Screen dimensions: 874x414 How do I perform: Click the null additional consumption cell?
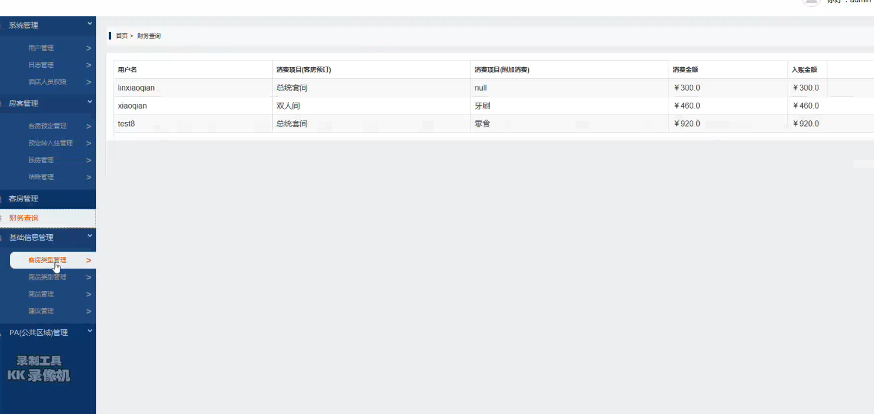[x=481, y=88]
